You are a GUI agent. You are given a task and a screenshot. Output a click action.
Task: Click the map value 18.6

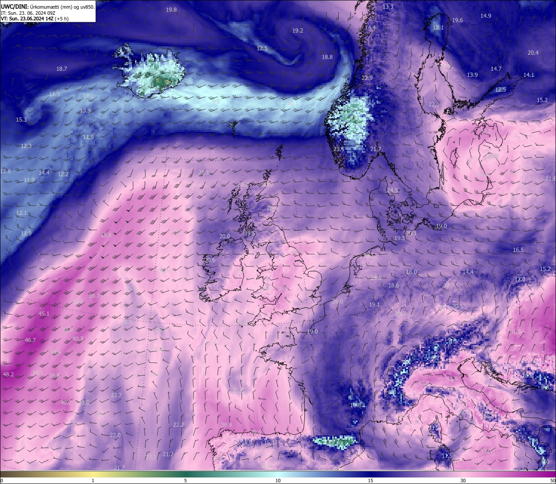click(x=394, y=285)
